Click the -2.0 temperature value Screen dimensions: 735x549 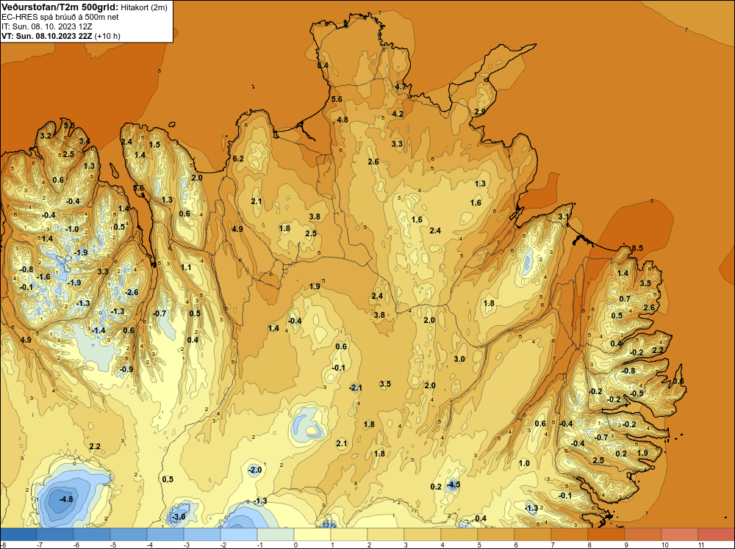point(254,470)
